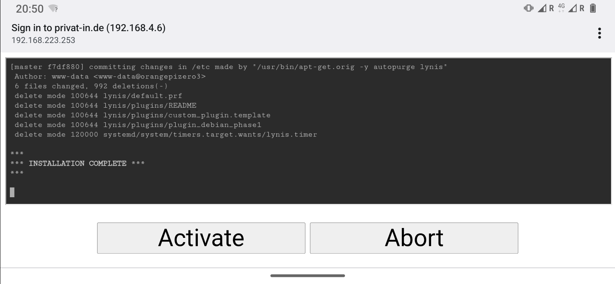Click the Activate button
The width and height of the screenshot is (615, 284).
[x=201, y=238]
